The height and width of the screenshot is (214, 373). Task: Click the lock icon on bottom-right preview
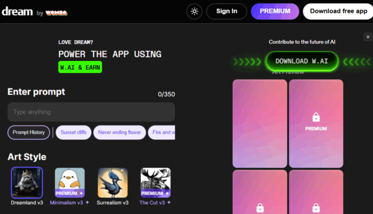point(316,208)
